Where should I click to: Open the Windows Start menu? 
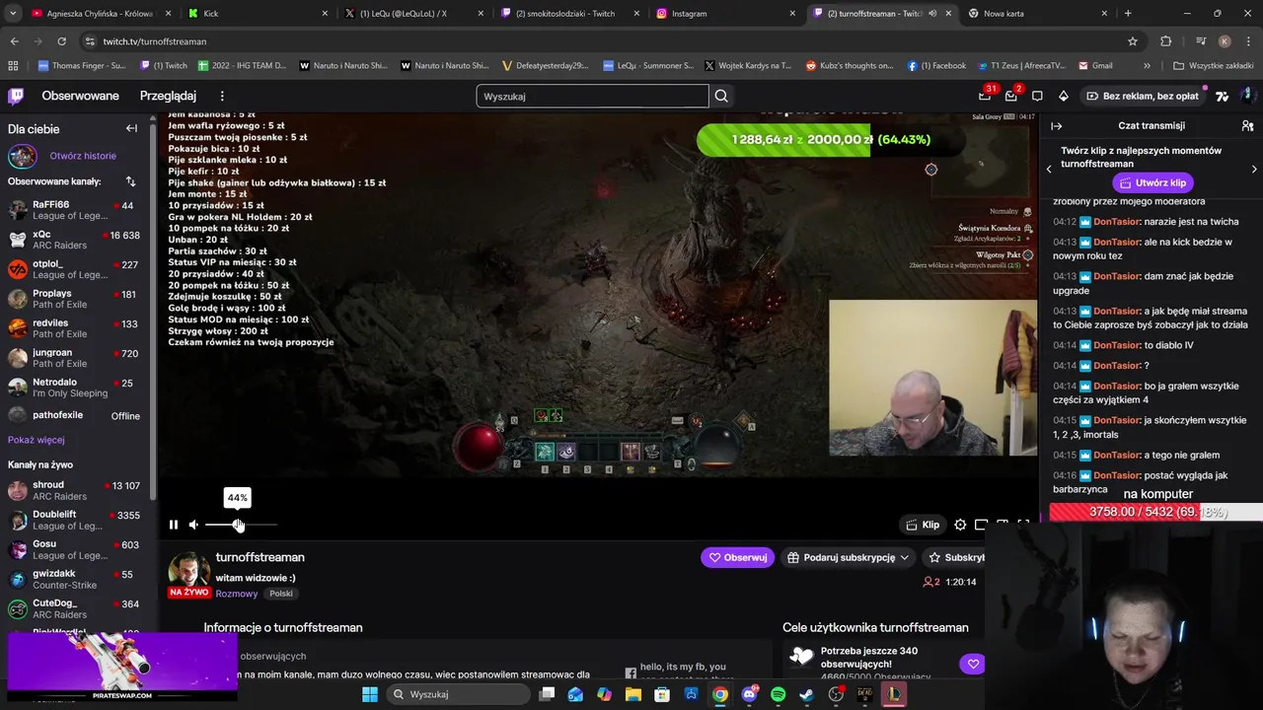tap(369, 694)
